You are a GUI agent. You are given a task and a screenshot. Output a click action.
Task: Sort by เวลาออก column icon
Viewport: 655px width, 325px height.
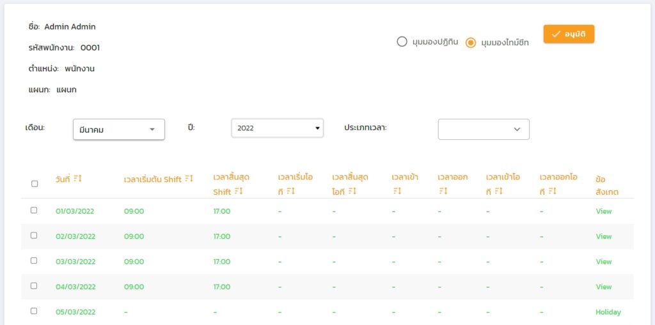(x=443, y=192)
